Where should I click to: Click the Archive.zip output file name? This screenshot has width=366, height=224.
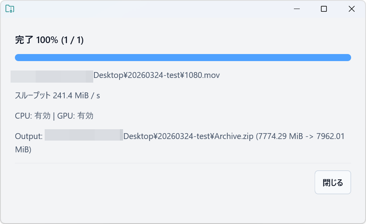[234, 136]
